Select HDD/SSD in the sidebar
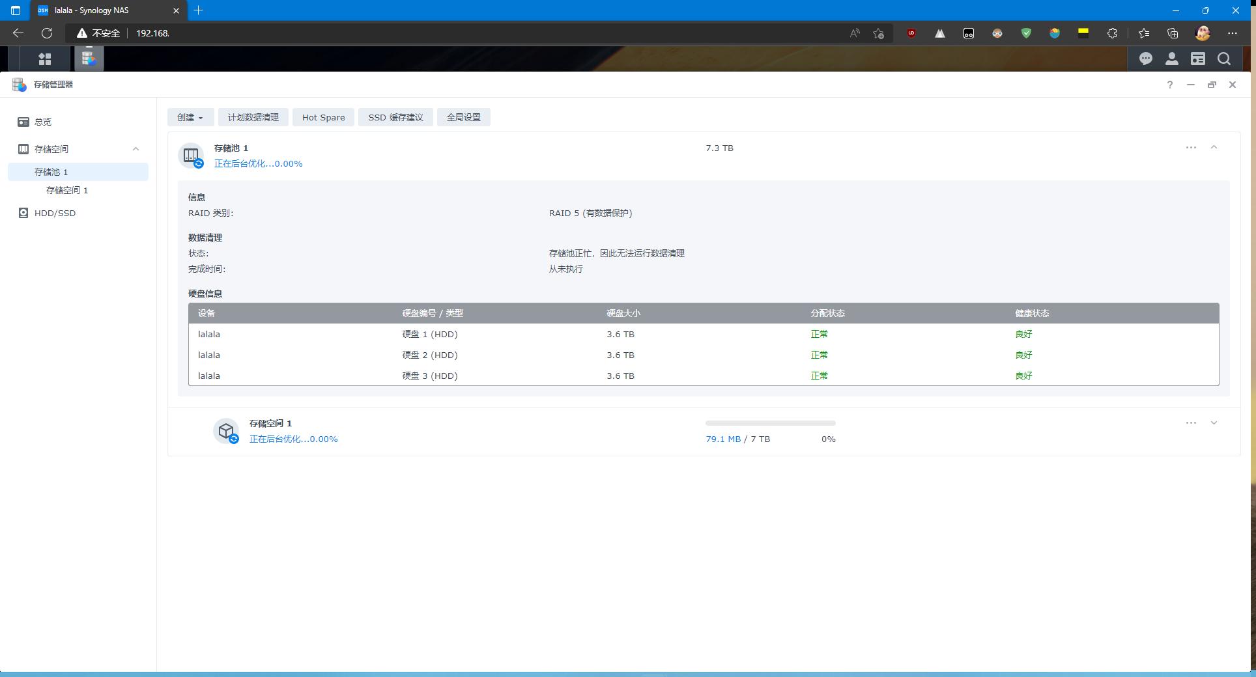The image size is (1256, 677). coord(55,213)
